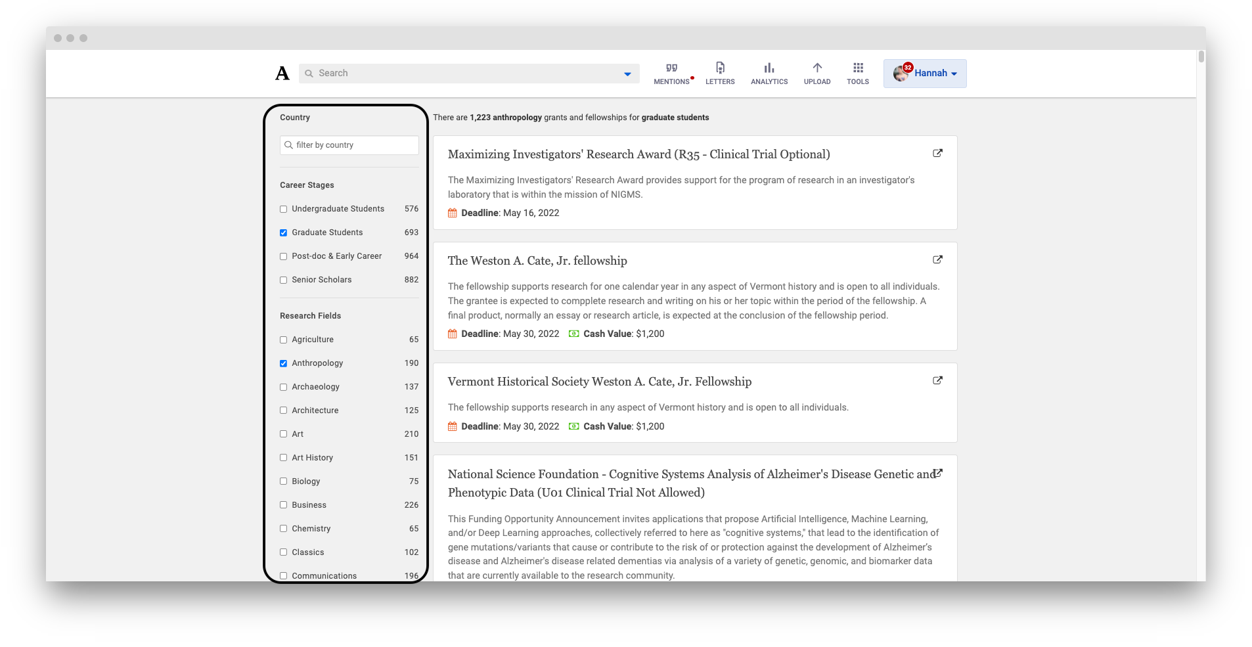Click the cash icon on Vermont Historical Society card
Viewport: 1252px width, 647px height.
tap(573, 426)
